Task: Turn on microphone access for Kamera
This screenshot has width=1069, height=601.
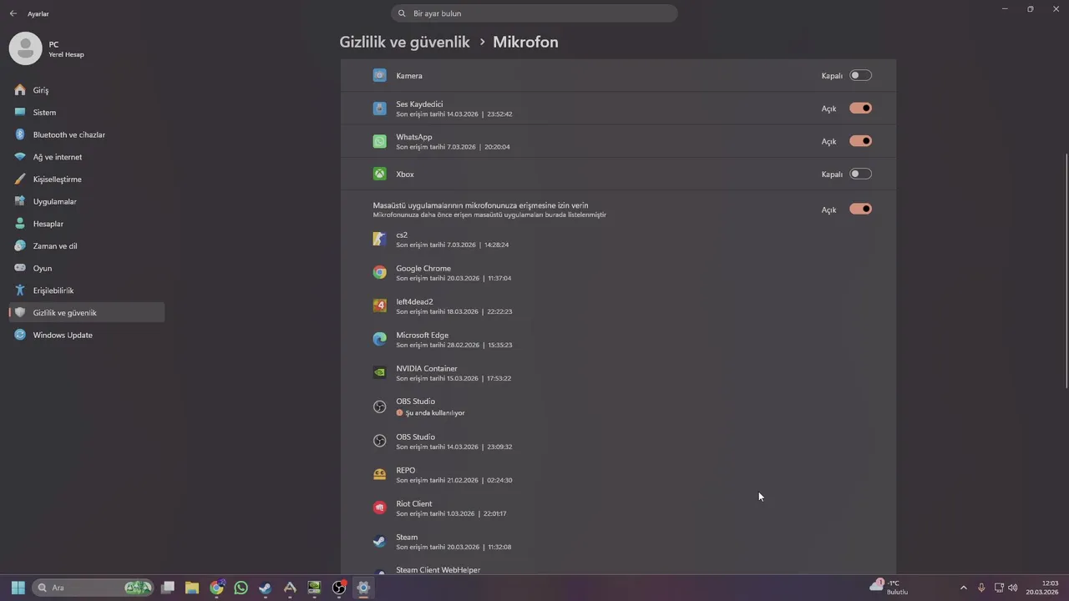Action: pos(860,75)
